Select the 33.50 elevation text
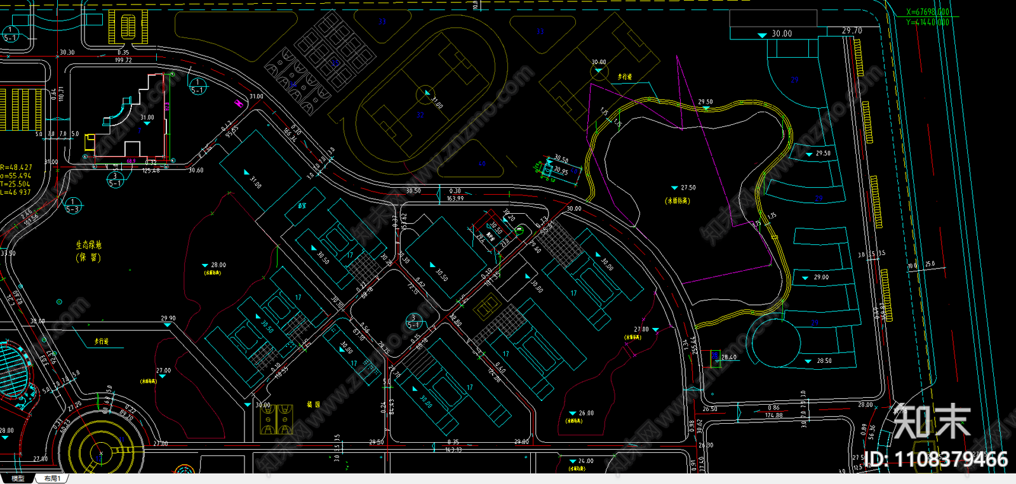Screen dimensions: 1016x484 click(8, 253)
